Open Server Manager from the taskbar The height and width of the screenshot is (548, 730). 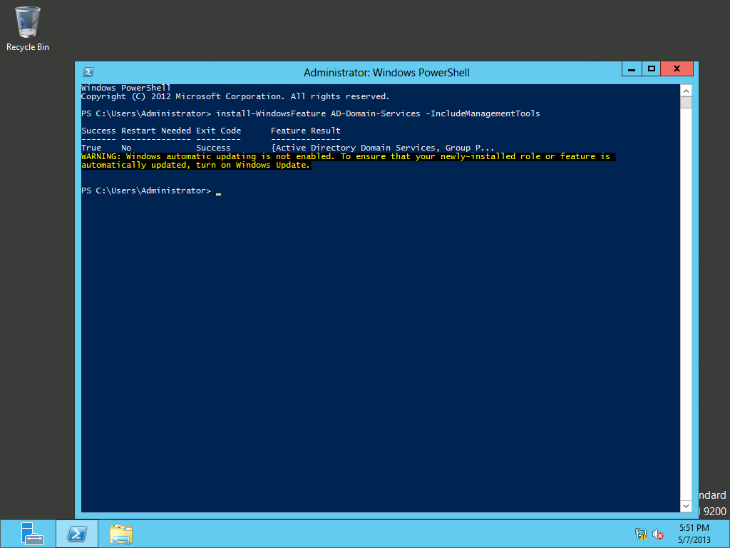tap(31, 534)
